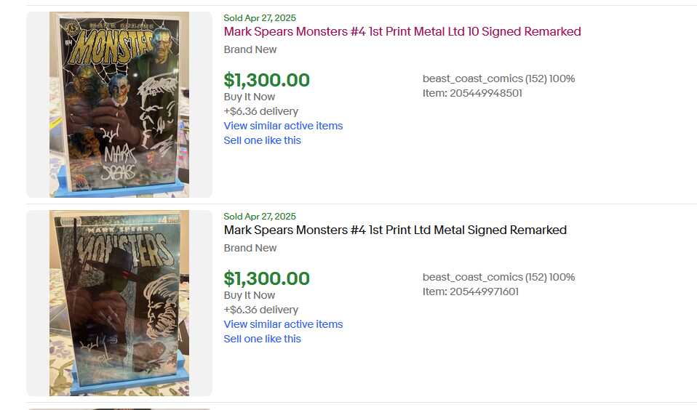Open the Metal Ltd 10 Signed Remarked listing title
Image resolution: width=697 pixels, height=410 pixels.
point(402,31)
